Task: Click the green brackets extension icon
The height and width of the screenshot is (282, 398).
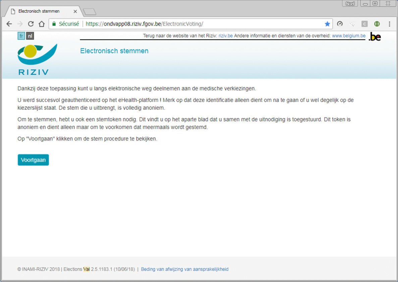Action: [377, 24]
